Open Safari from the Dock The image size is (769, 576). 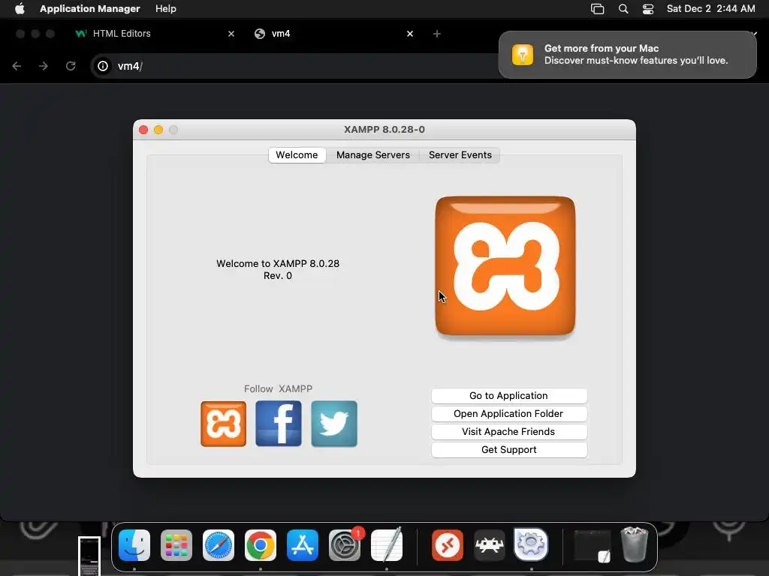click(x=219, y=545)
